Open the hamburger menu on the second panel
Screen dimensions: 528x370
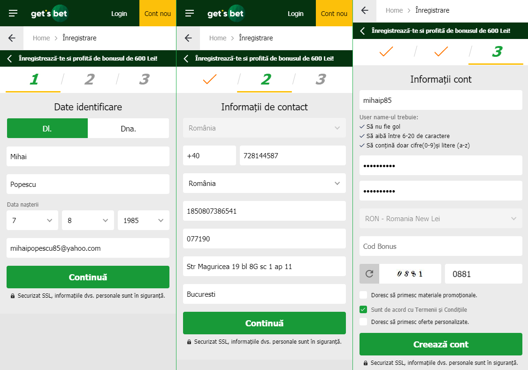[x=189, y=13]
